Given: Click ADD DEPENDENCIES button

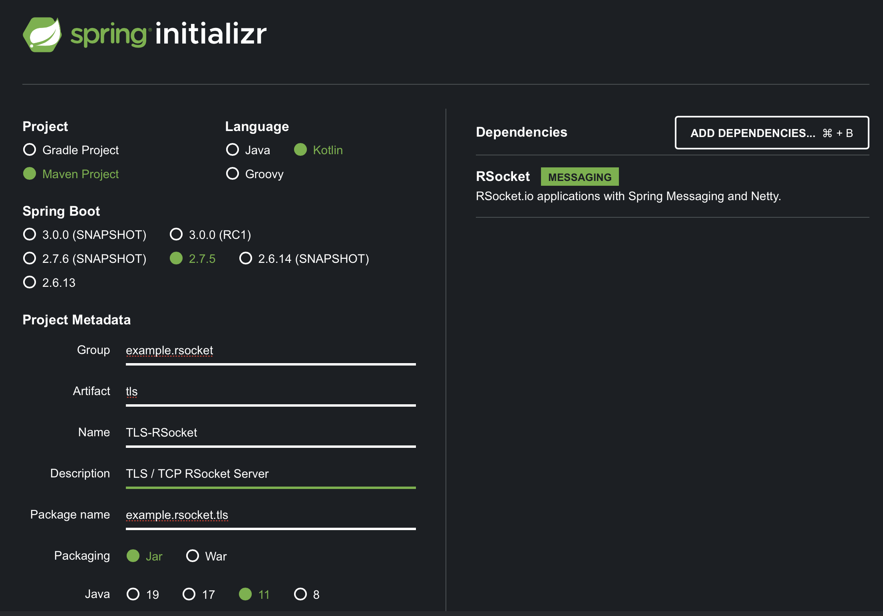Looking at the screenshot, I should pyautogui.click(x=772, y=133).
